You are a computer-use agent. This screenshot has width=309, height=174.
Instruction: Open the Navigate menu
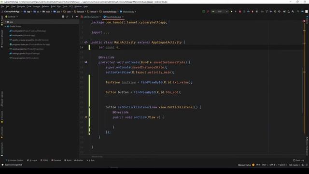coord(21,6)
